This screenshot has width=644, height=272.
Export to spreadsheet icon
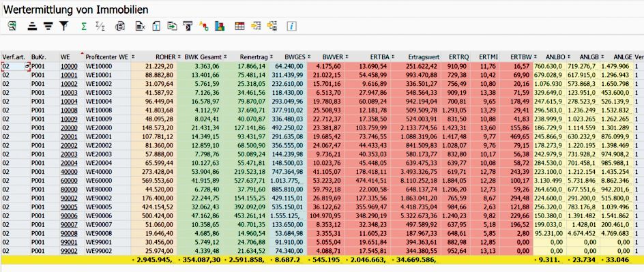point(141,27)
